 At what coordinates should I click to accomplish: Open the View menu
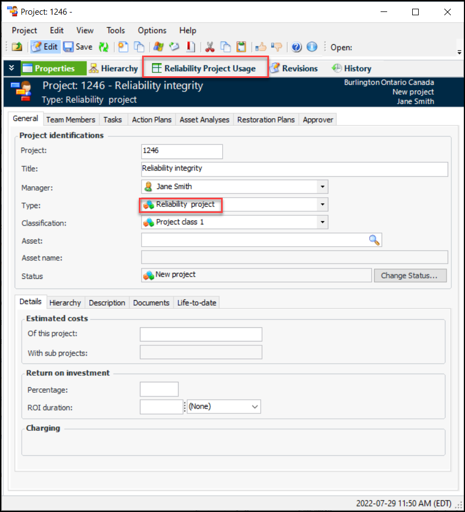coord(85,31)
